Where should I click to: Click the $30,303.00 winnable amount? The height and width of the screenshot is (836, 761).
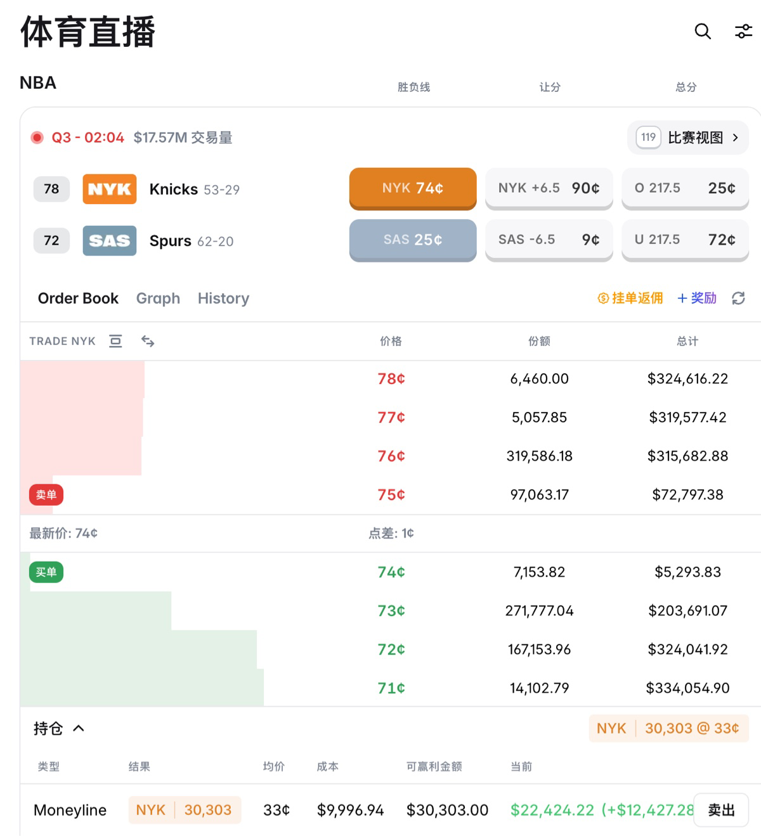pos(448,810)
